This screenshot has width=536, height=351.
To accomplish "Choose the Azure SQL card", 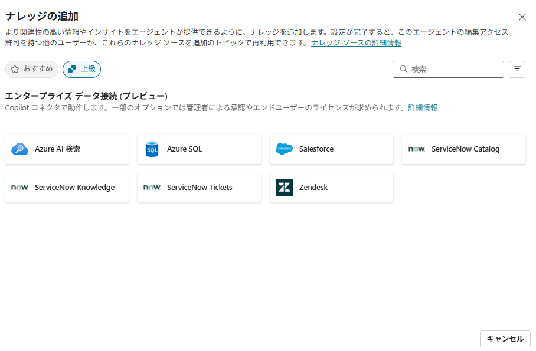I will [x=199, y=149].
